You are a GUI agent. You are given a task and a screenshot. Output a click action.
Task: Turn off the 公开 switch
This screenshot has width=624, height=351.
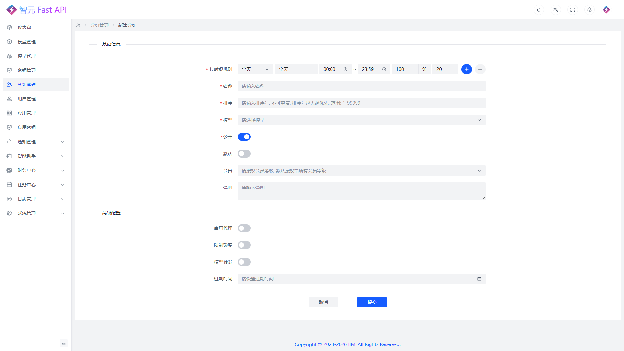pos(244,137)
